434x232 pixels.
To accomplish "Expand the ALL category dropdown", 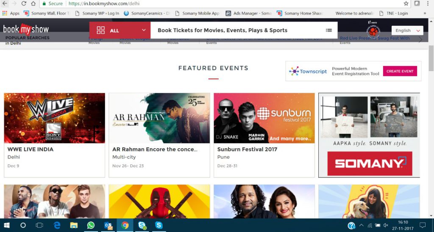I will click(120, 30).
